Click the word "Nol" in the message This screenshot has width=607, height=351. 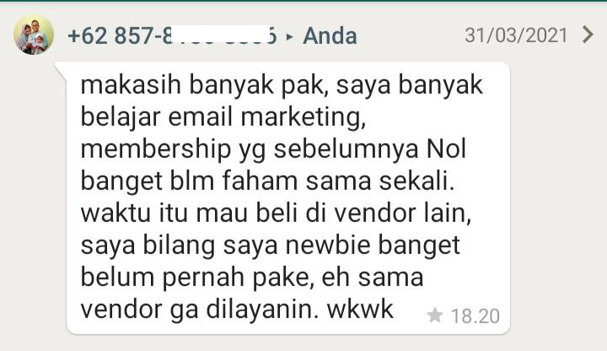446,148
